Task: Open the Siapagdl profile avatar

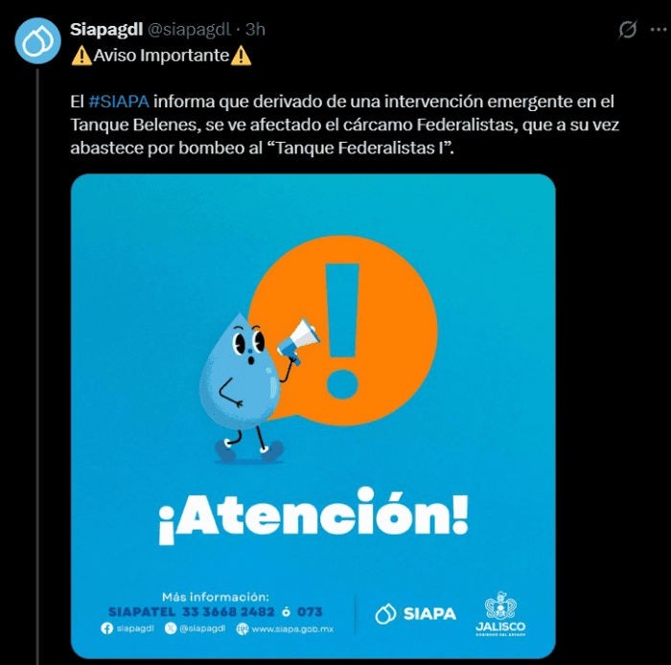Action: (37, 40)
